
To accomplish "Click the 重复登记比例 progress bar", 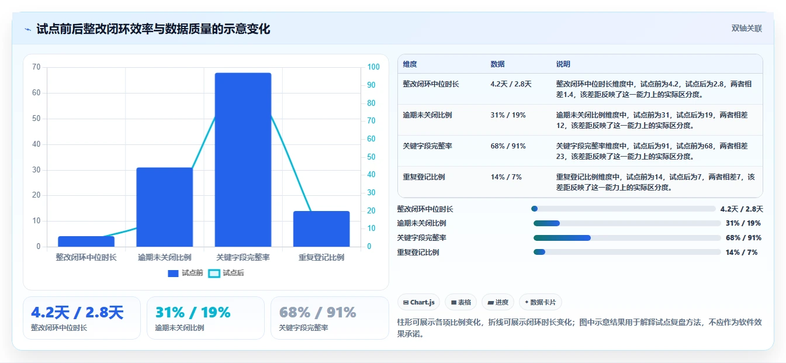I will pyautogui.click(x=627, y=252).
